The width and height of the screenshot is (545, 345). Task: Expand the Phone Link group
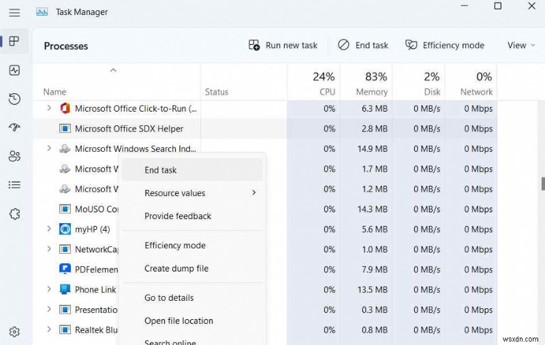click(x=49, y=289)
